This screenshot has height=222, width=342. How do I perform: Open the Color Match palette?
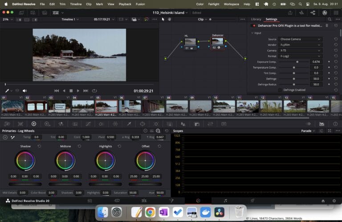click(20, 124)
